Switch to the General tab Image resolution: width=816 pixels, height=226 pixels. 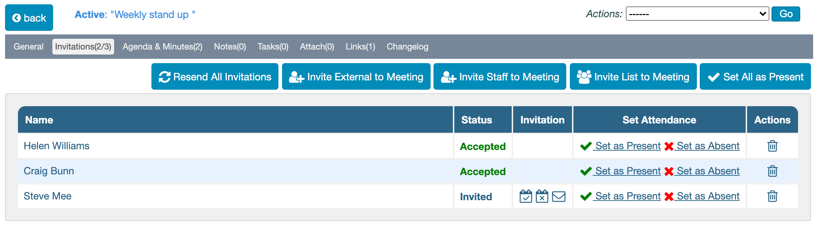click(28, 47)
